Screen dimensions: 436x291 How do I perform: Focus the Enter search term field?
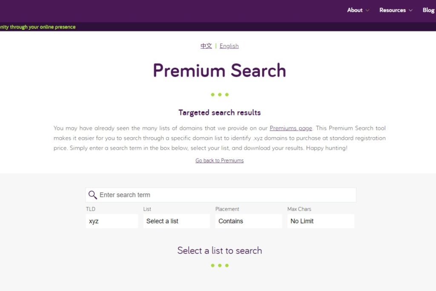(x=226, y=195)
